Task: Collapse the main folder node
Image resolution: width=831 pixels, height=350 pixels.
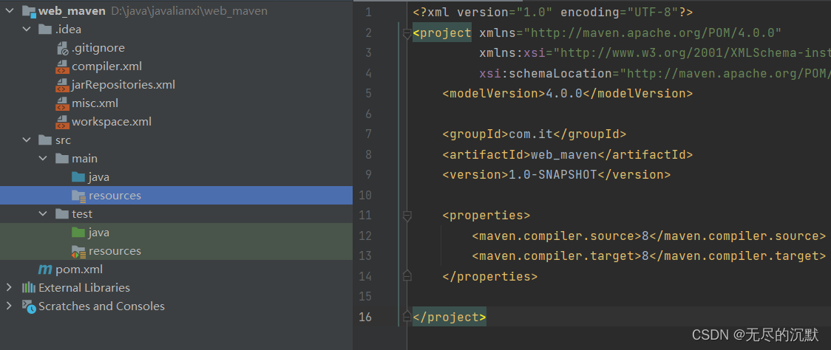Action: (x=43, y=158)
